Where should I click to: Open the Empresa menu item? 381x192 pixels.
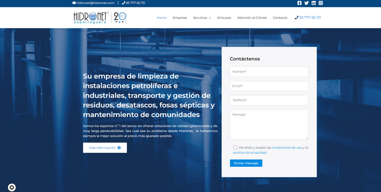[x=180, y=18]
